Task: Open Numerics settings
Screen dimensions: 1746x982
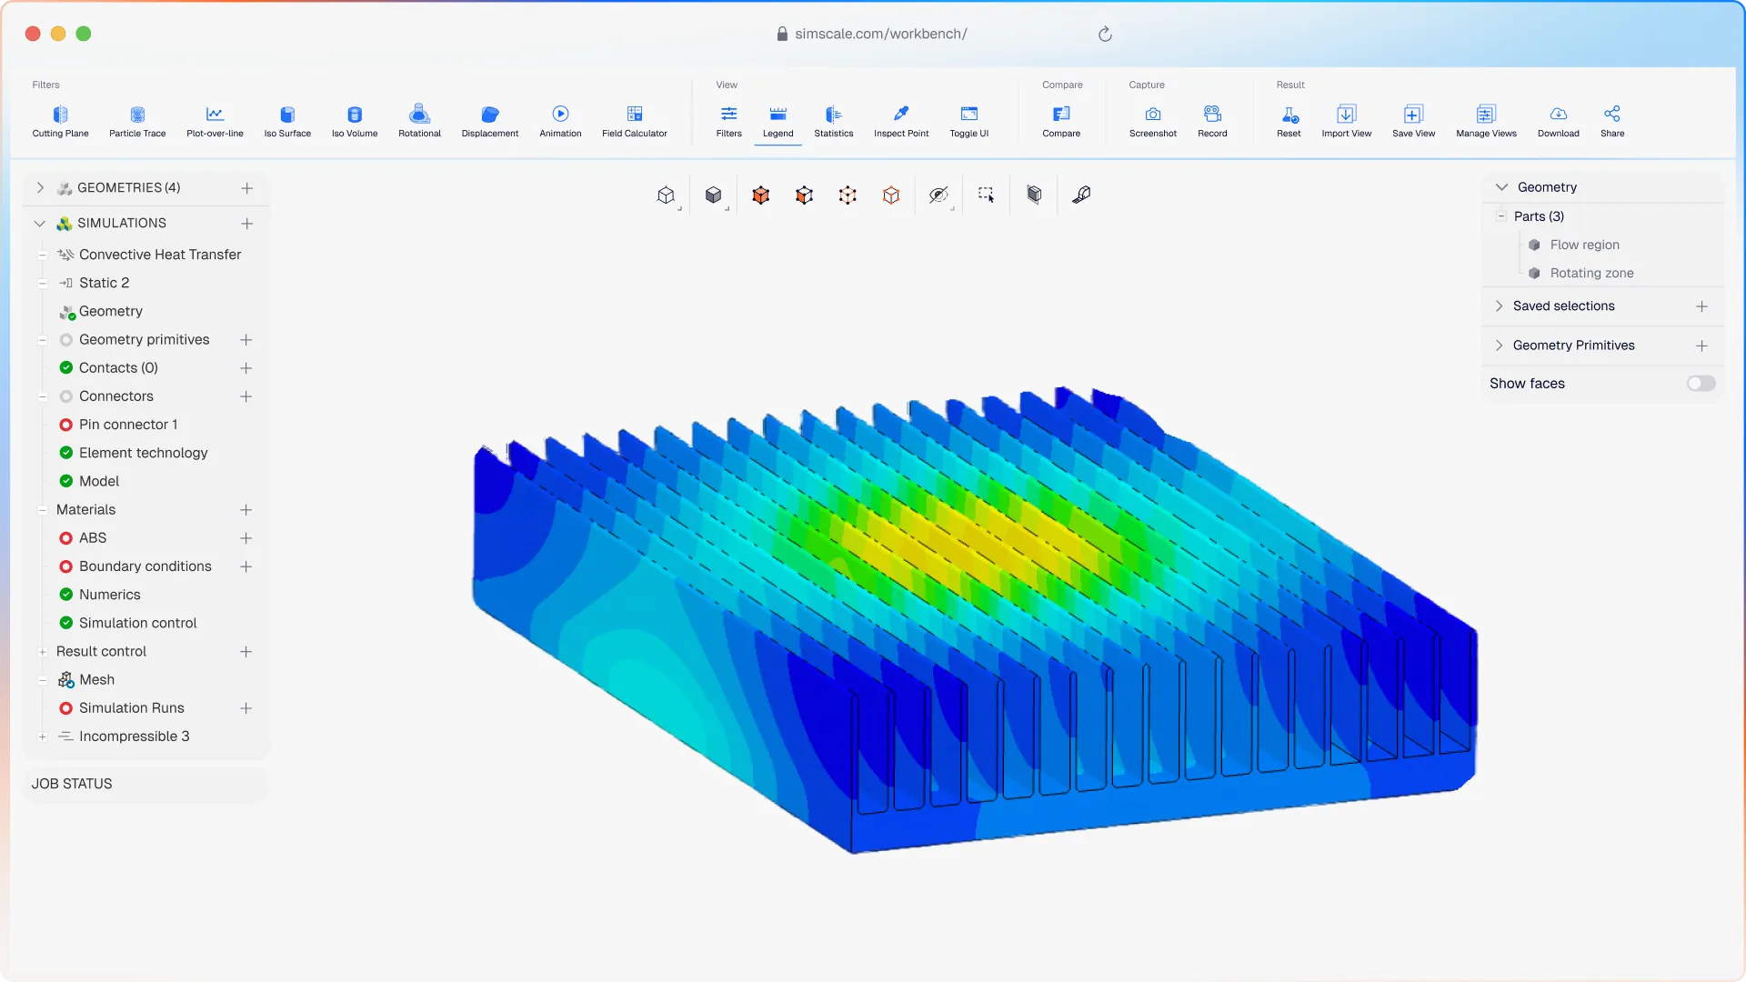Action: pyautogui.click(x=110, y=595)
